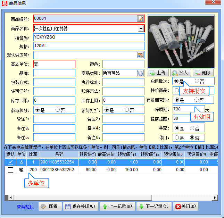Expand the 商品名称 dropdown arrow
224x218 pixels.
[x=141, y=29]
